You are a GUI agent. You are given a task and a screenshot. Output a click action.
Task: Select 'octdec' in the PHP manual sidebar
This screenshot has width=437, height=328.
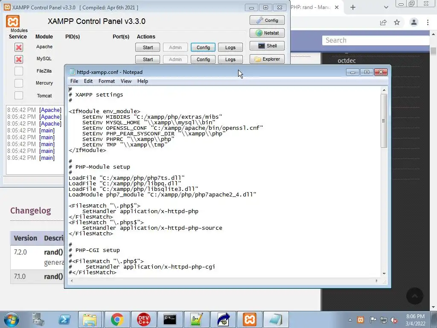tap(347, 61)
